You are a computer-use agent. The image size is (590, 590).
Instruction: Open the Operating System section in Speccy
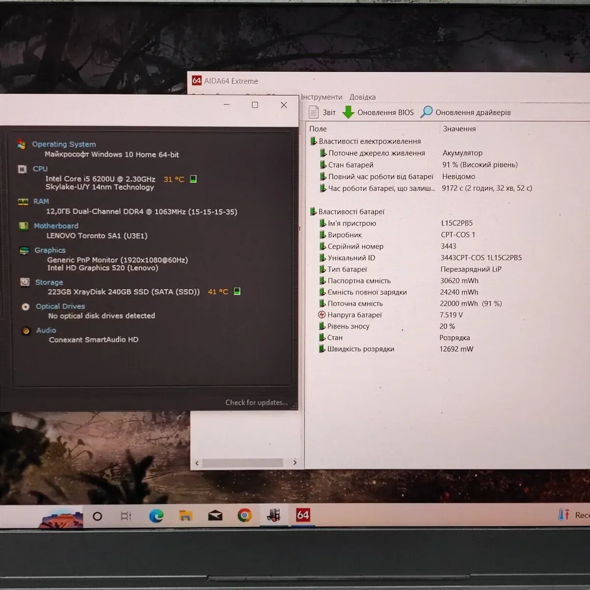[64, 144]
